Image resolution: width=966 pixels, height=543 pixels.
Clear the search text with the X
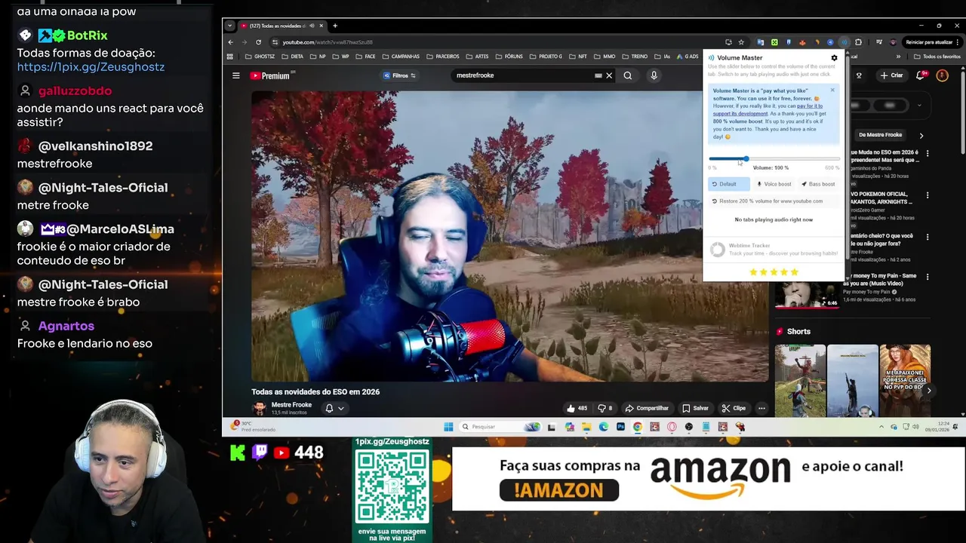coord(609,75)
